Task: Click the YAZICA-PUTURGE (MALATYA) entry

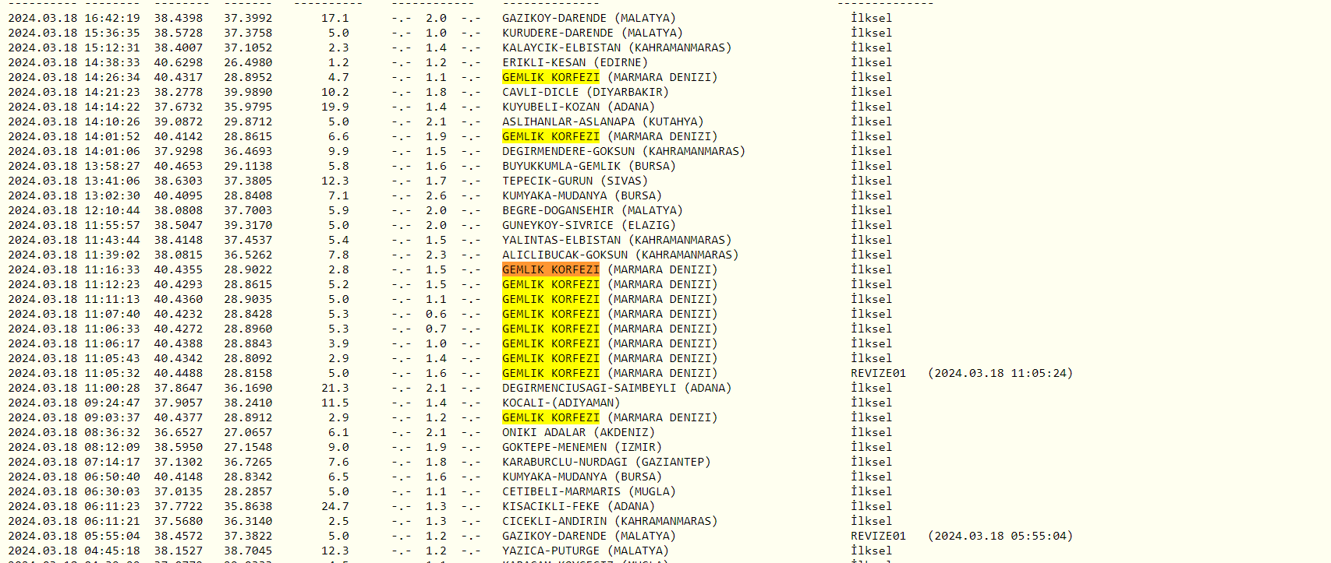Action: coord(585,551)
